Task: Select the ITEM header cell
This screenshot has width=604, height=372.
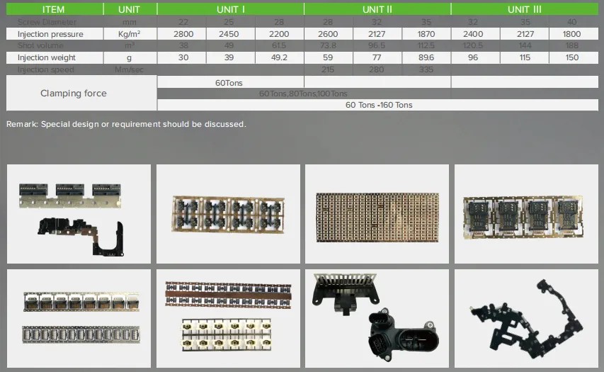Action: (x=55, y=9)
